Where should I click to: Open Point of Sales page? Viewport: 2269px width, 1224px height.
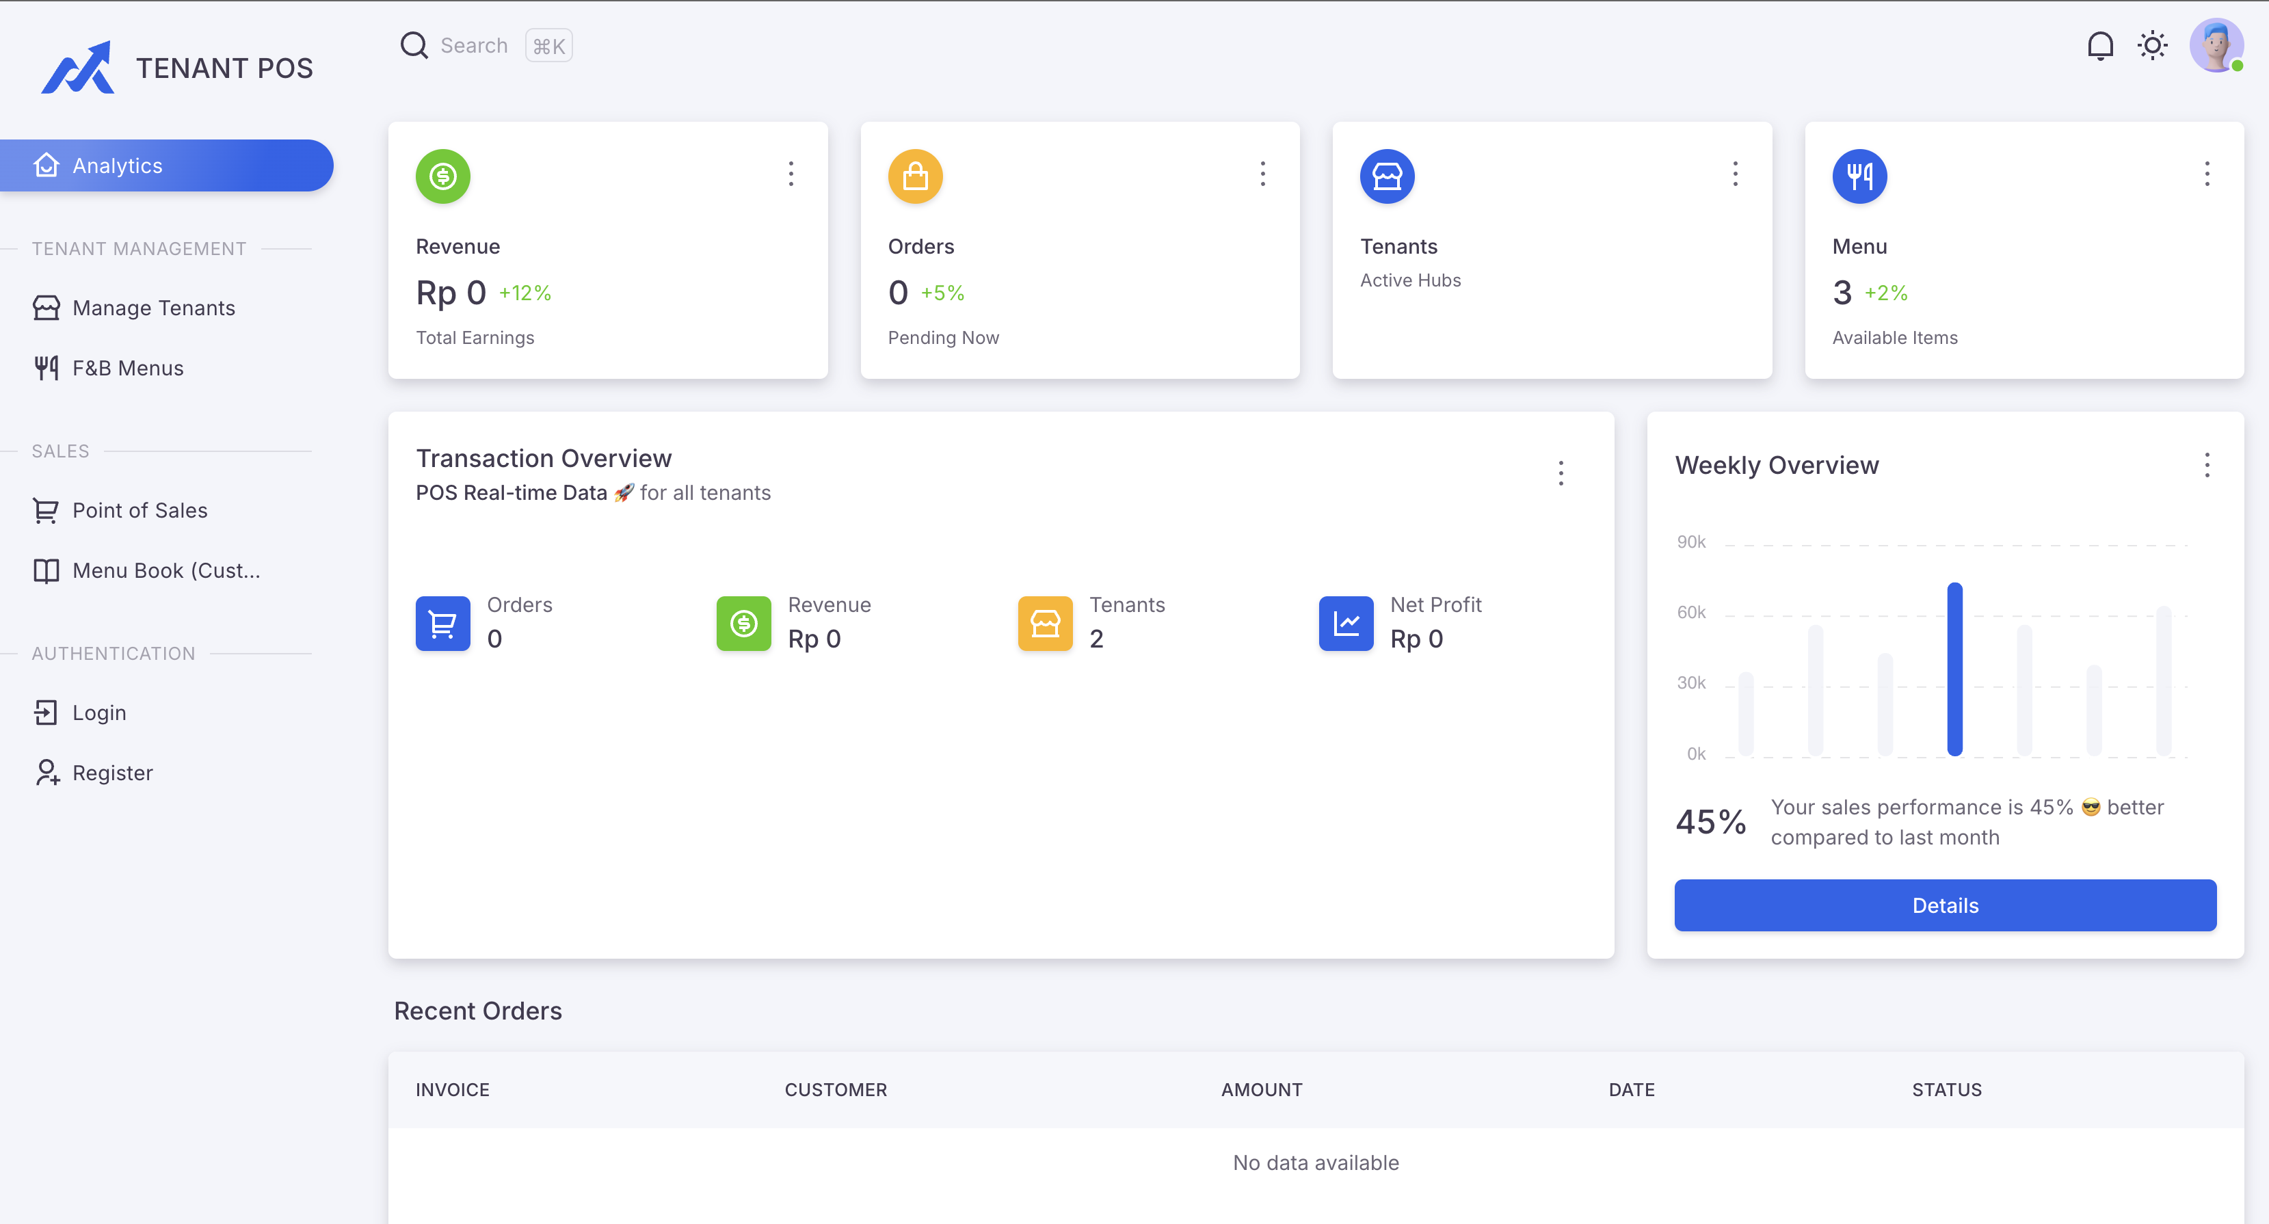pos(166,511)
